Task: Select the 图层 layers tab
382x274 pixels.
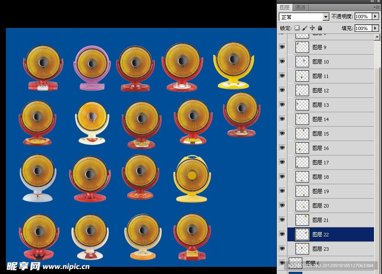Action: click(x=285, y=7)
